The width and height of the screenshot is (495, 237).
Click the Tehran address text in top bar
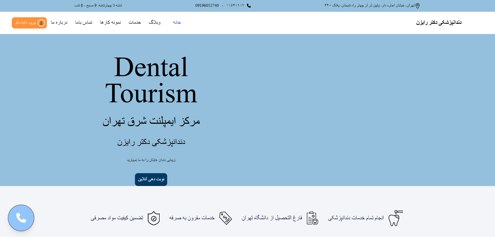370,5
